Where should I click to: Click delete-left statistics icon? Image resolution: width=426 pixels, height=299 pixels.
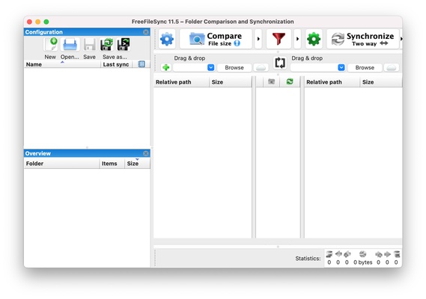click(x=329, y=254)
